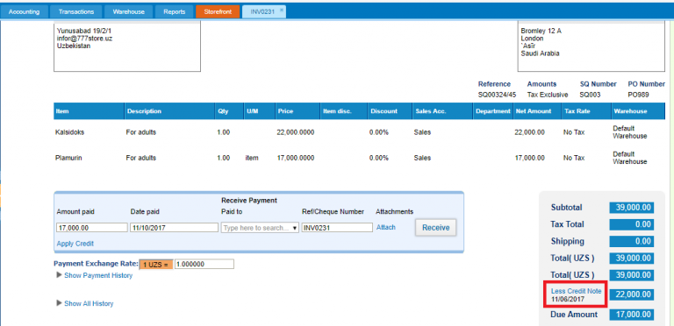Image resolution: width=674 pixels, height=326 pixels.
Task: Click the Amount paid input field
Action: 92,228
